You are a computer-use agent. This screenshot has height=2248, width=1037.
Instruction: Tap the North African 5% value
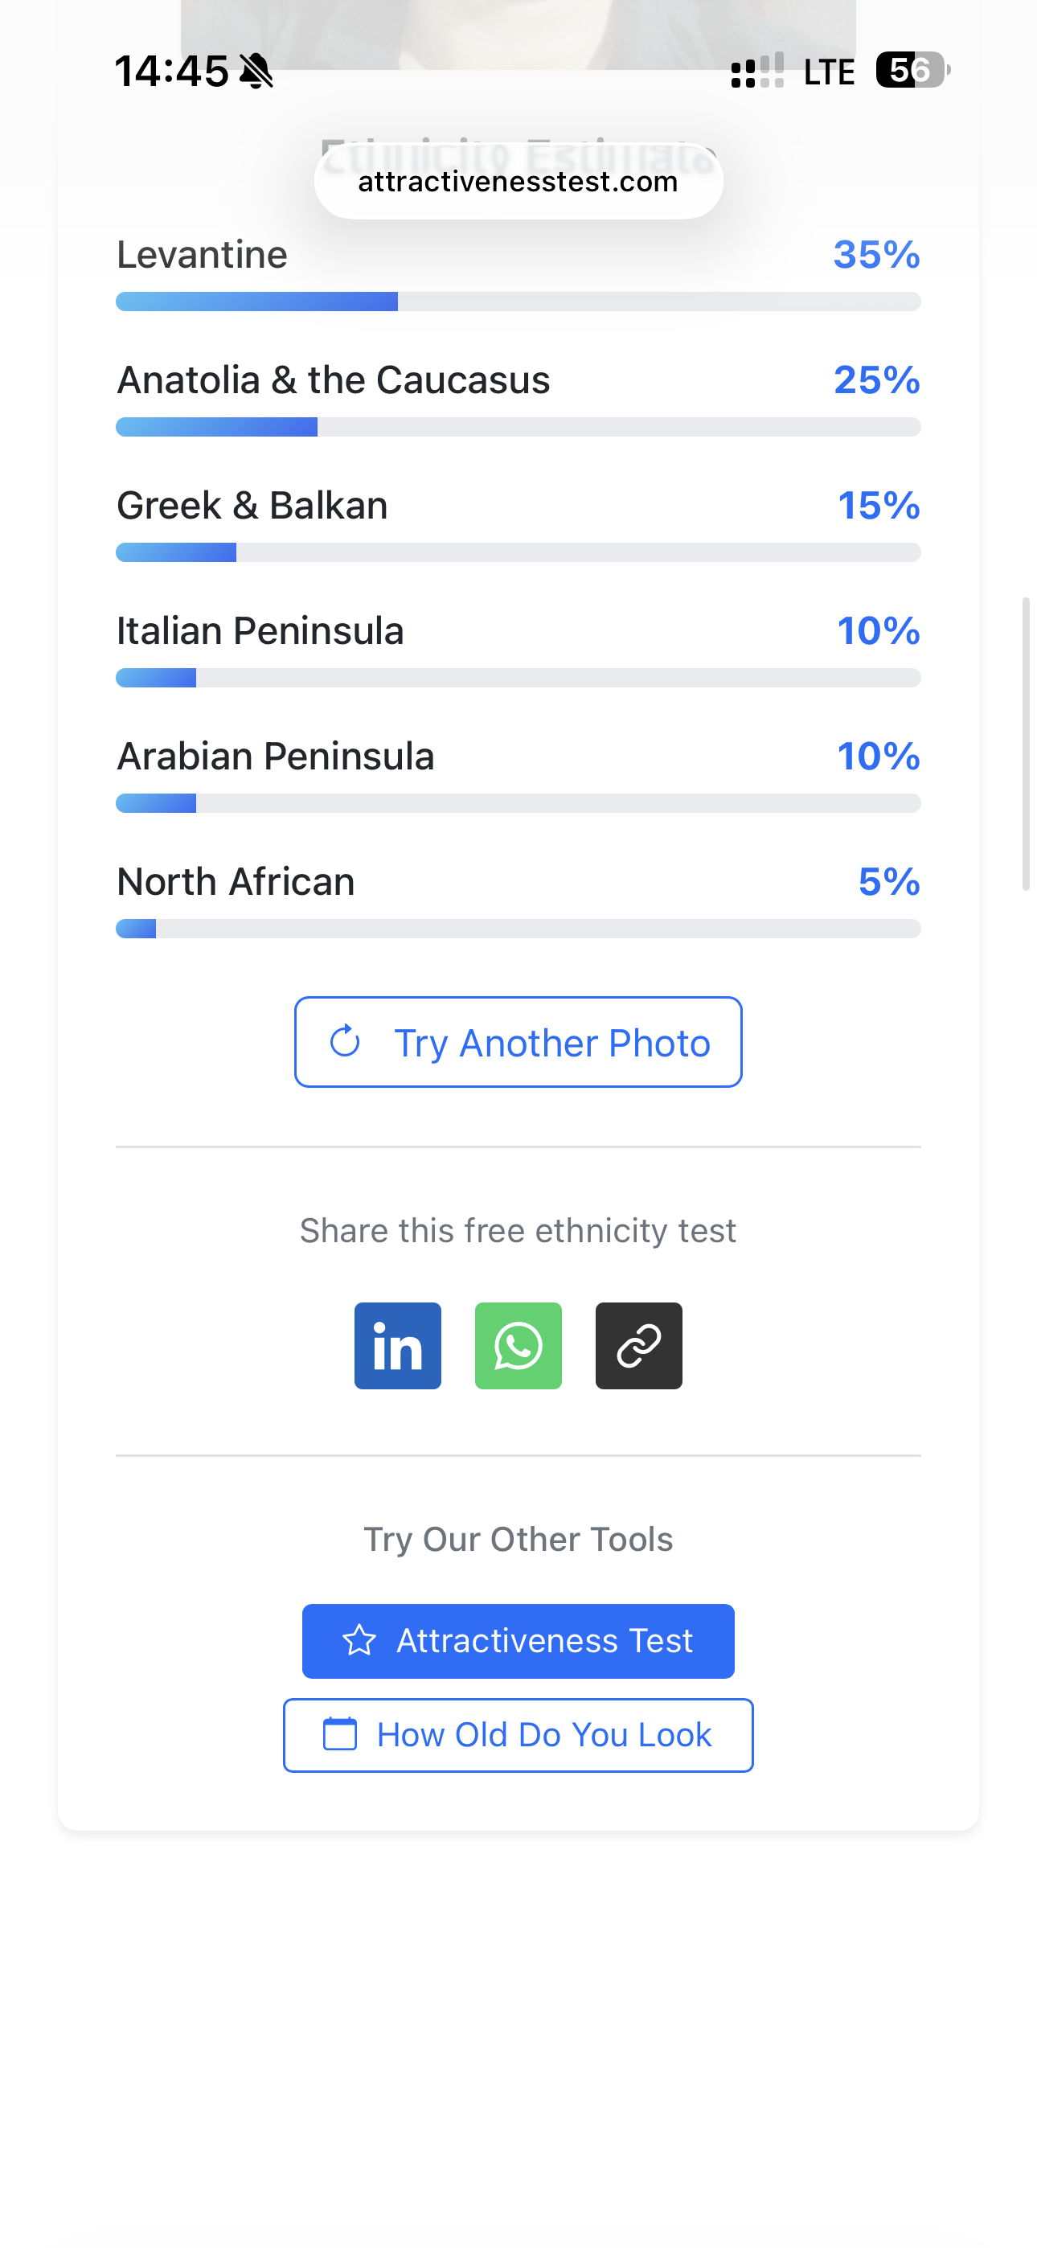[x=888, y=881]
